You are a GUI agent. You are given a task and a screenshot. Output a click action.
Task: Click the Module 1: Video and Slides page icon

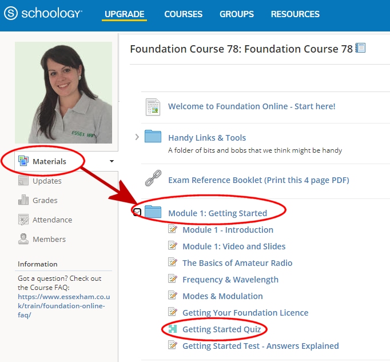point(173,245)
